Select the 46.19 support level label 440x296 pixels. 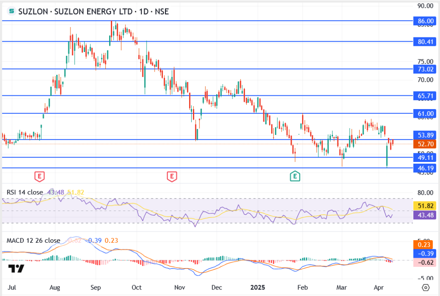424,168
